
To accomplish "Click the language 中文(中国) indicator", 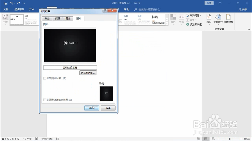I will (47, 139).
